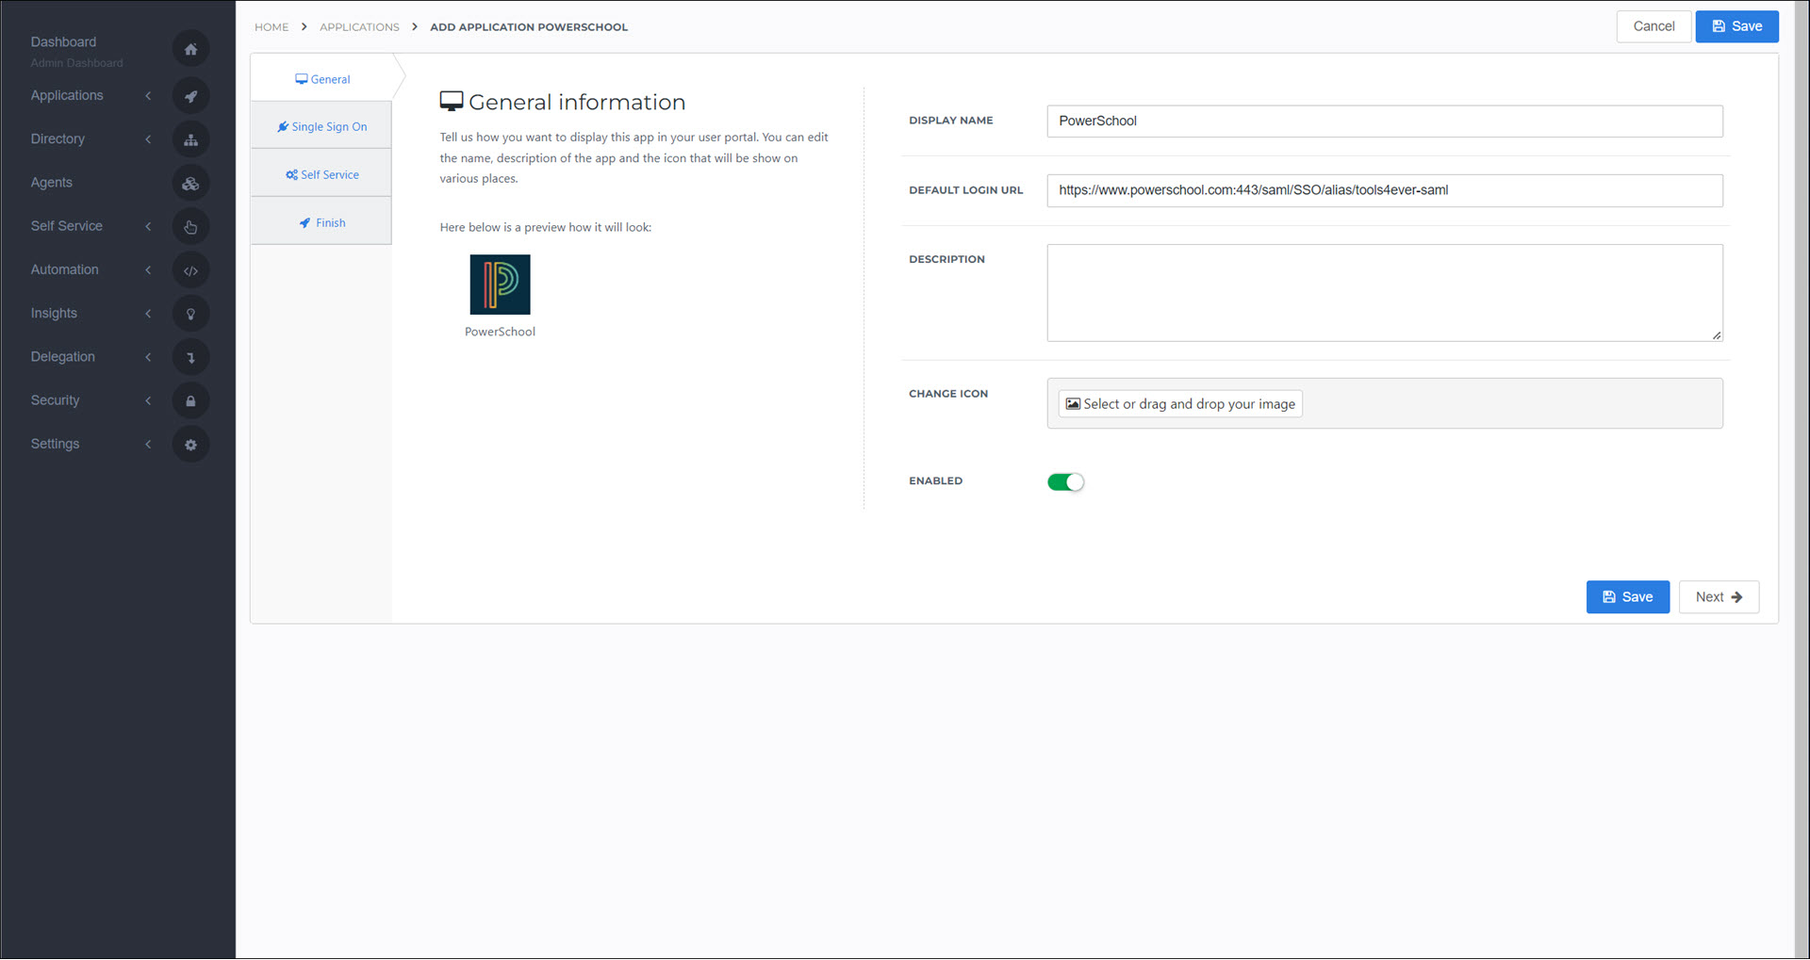The height and width of the screenshot is (960, 1810).
Task: Open Directory in the sidebar
Action: click(x=58, y=139)
